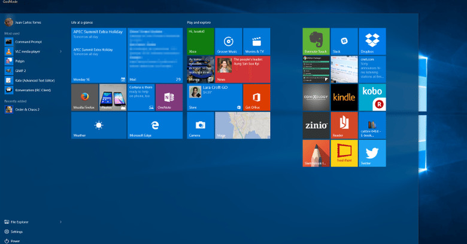Launch the Camera tile
The width and height of the screenshot is (467, 244).
(x=201, y=125)
